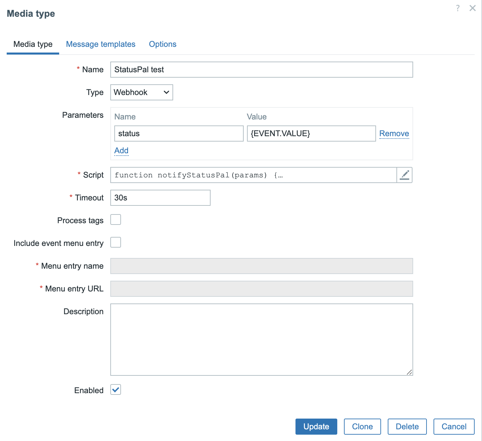Click the help question mark icon
Screen dimensions: 482x441
click(458, 8)
